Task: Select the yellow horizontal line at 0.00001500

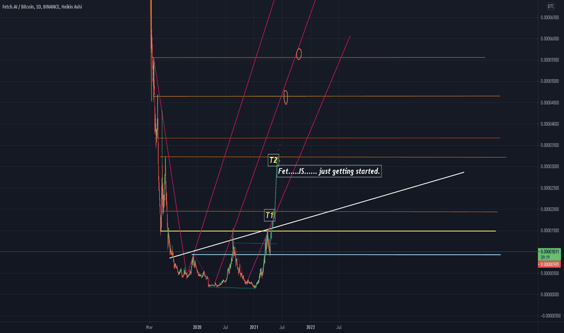Action: pyautogui.click(x=328, y=231)
